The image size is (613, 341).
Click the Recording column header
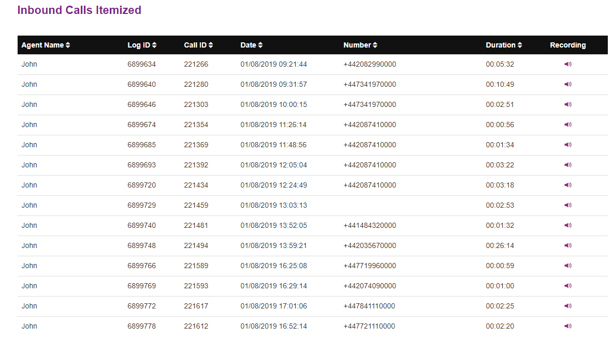point(567,45)
